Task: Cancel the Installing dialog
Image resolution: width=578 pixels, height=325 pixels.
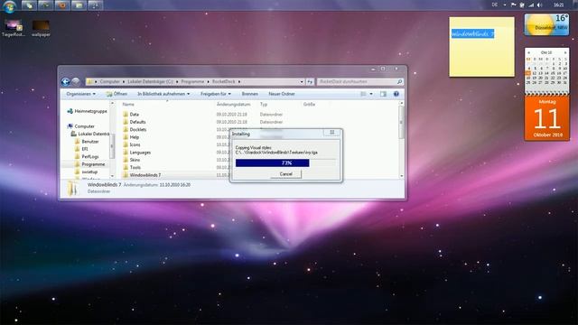Action: pos(285,174)
